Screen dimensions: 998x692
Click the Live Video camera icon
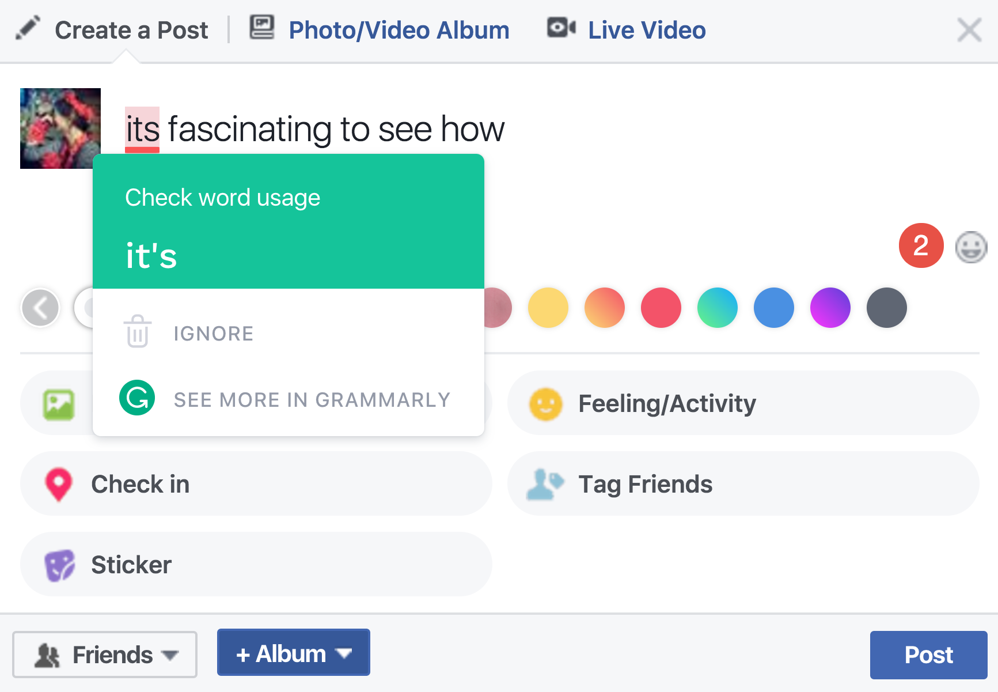pyautogui.click(x=561, y=28)
